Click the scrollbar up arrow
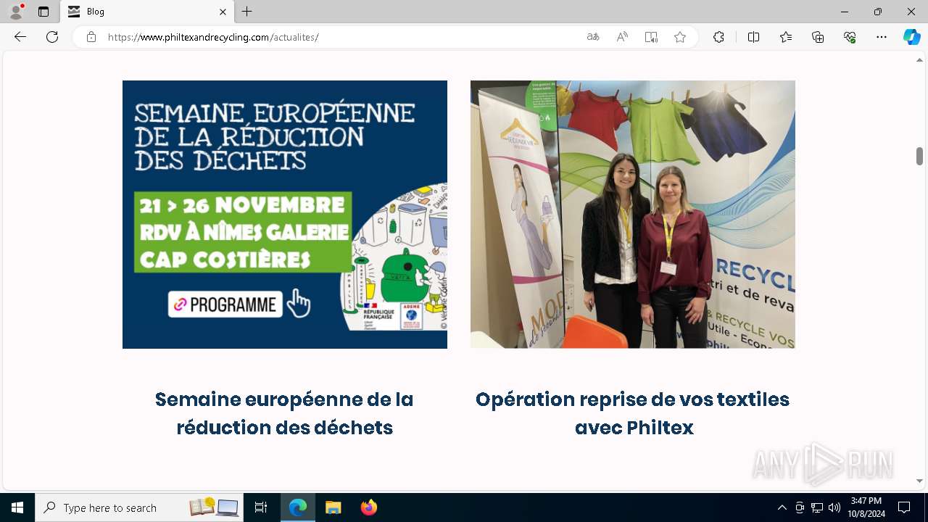The height and width of the screenshot is (522, 928). (919, 60)
